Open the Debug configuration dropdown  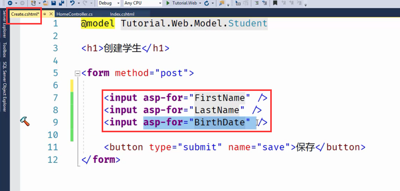[x=109, y=3]
